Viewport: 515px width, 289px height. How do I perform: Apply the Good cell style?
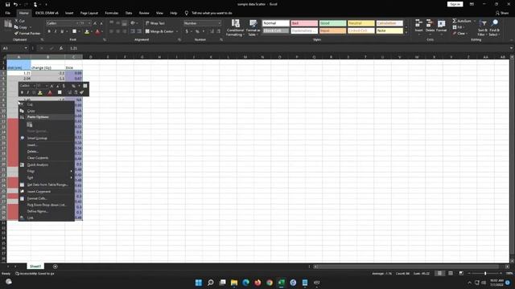point(332,23)
